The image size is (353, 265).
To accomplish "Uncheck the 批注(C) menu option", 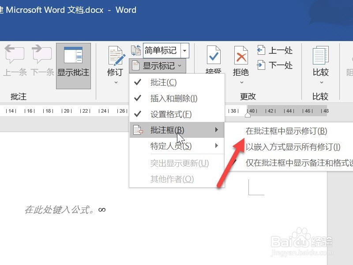I will coord(177,82).
